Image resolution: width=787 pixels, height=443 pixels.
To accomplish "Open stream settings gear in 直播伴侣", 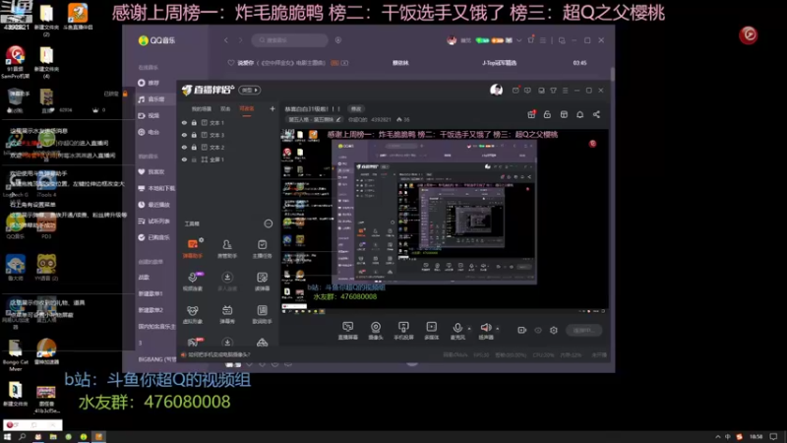I will 554,331.
